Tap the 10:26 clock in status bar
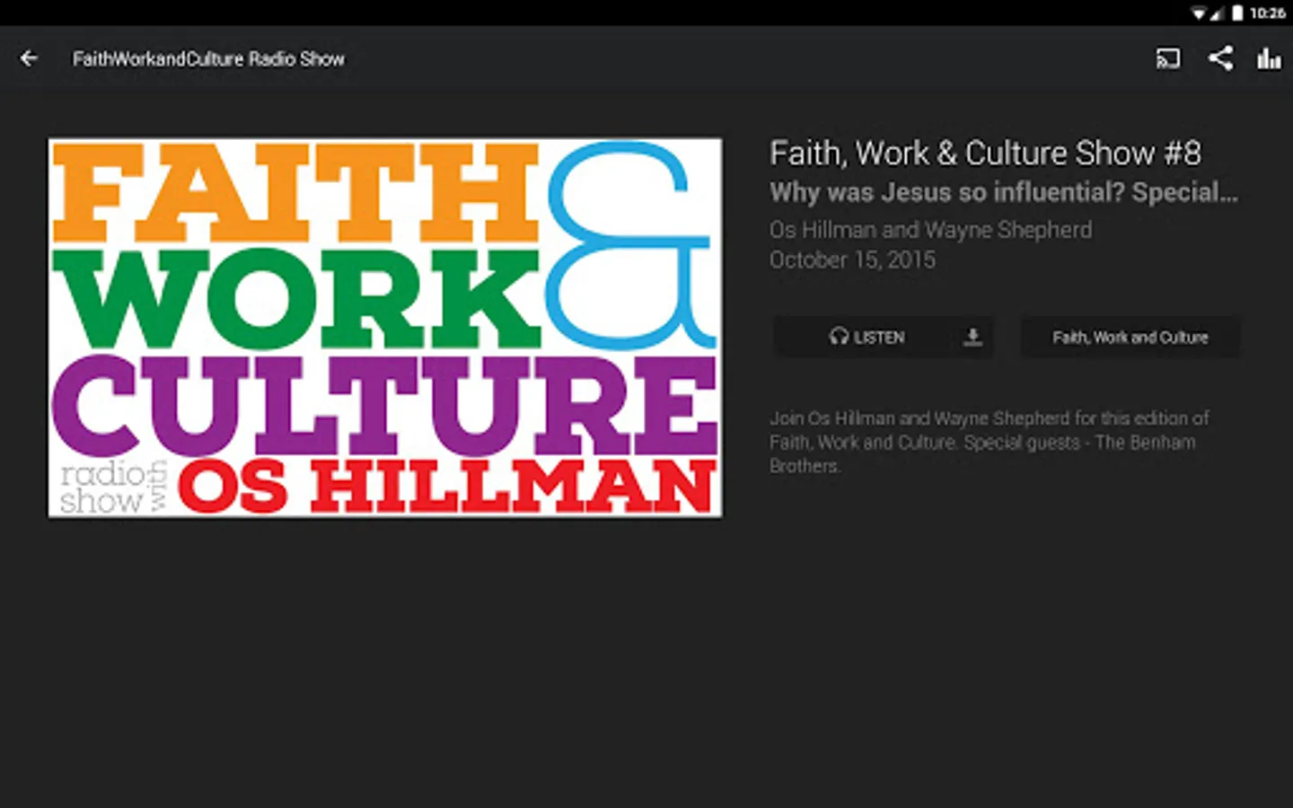This screenshot has width=1293, height=808. pos(1267,13)
